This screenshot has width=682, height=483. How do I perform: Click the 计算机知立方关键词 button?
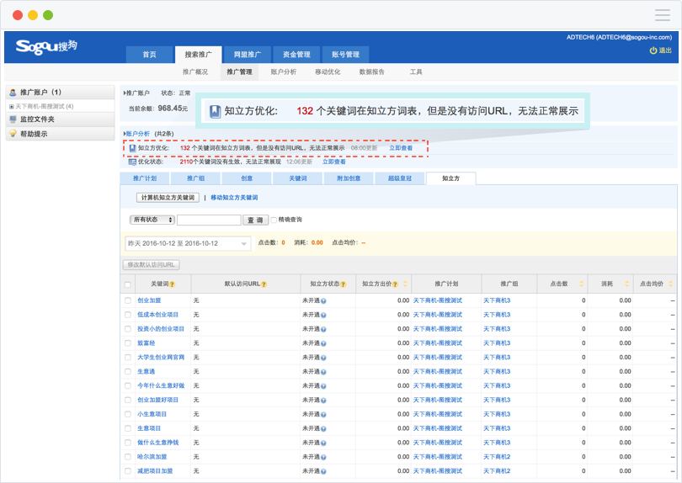point(168,198)
